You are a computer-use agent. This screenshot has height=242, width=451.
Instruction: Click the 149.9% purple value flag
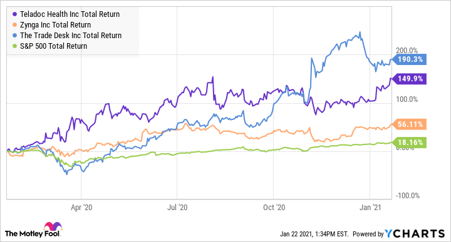409,79
